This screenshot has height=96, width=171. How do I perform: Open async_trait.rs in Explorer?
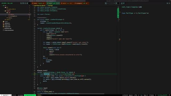coord(12,9)
